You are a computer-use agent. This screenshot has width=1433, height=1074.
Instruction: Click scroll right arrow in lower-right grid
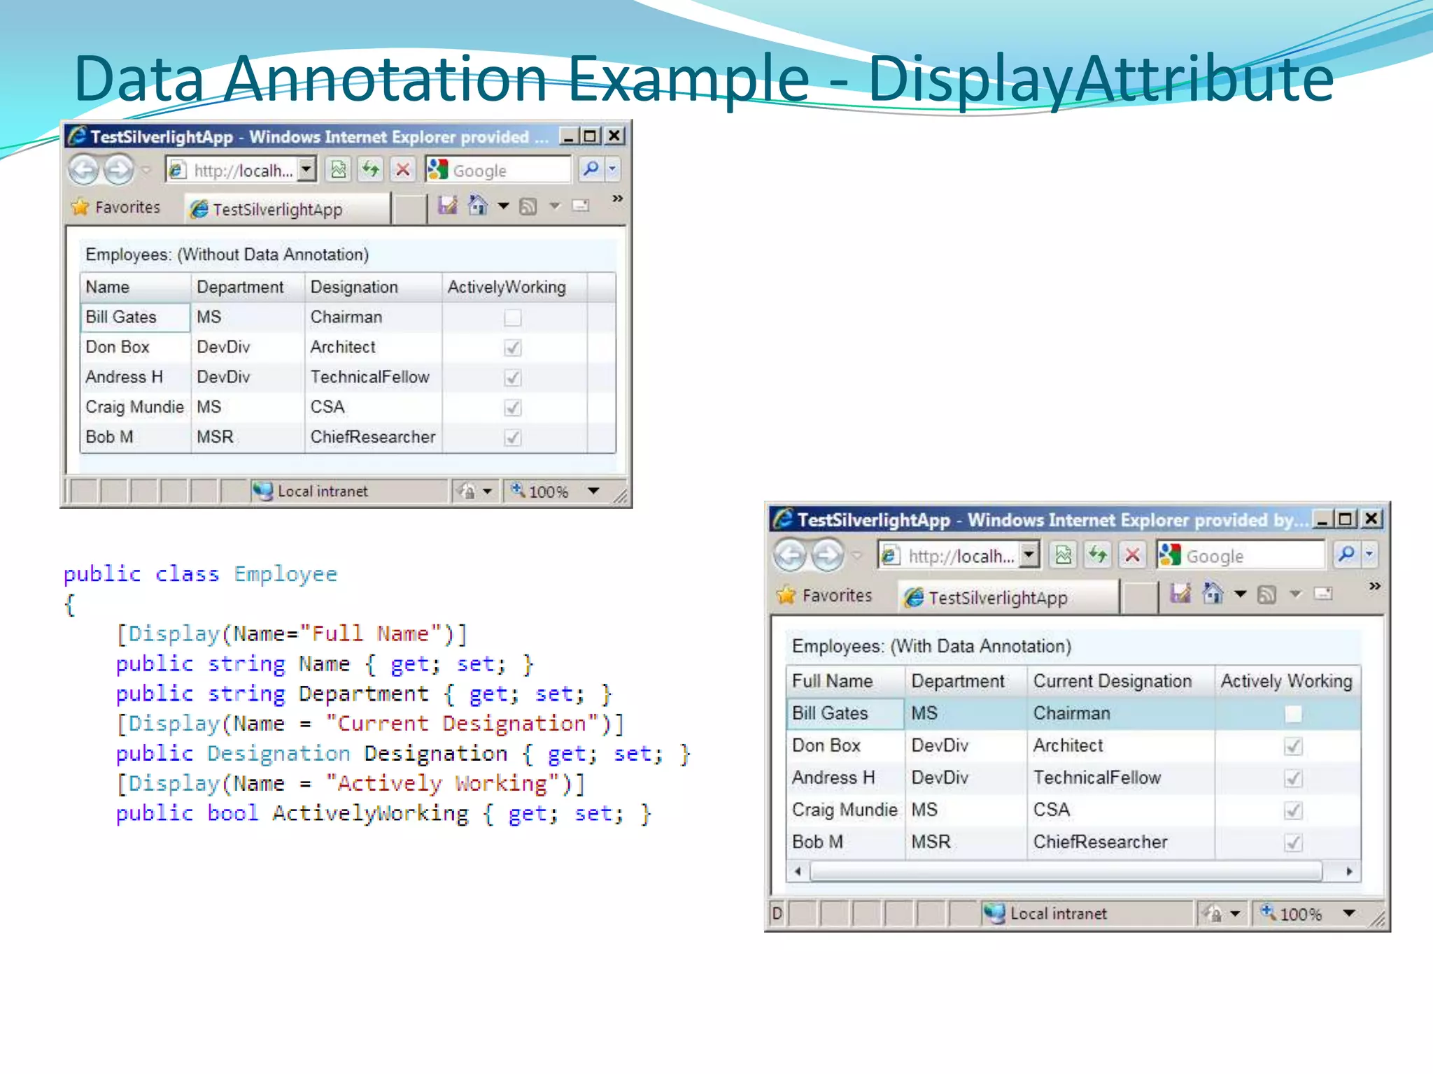click(x=1349, y=871)
